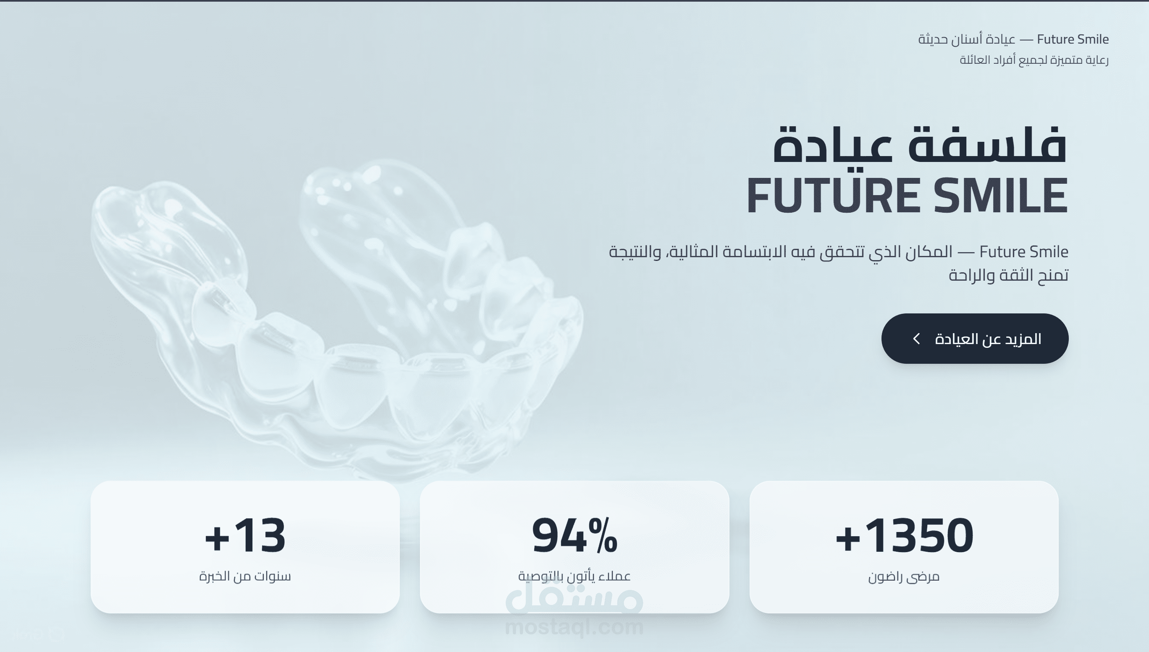1149x652 pixels.
Task: Click the tagline "رعاية متميزة لجميع أفراد العائلة"
Action: (1034, 60)
